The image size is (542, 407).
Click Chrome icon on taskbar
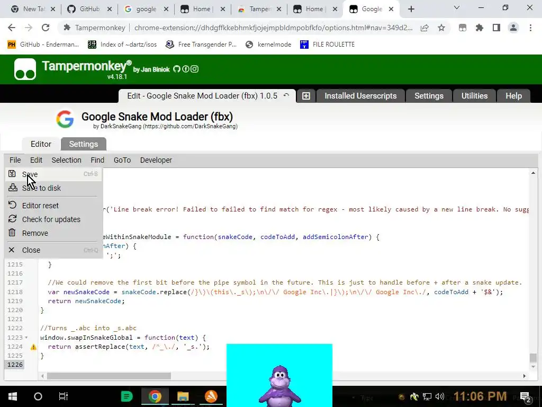155,396
